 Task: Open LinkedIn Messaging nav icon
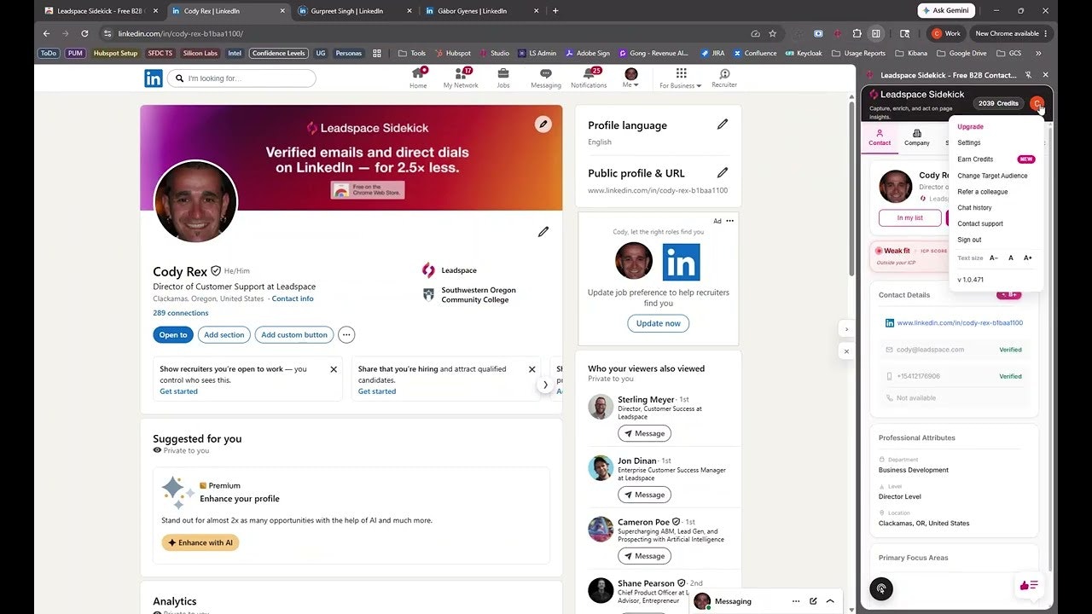click(x=546, y=78)
